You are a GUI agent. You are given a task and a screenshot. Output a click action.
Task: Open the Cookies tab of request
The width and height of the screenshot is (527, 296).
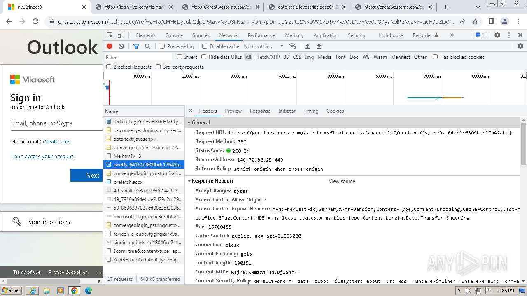coord(335,111)
